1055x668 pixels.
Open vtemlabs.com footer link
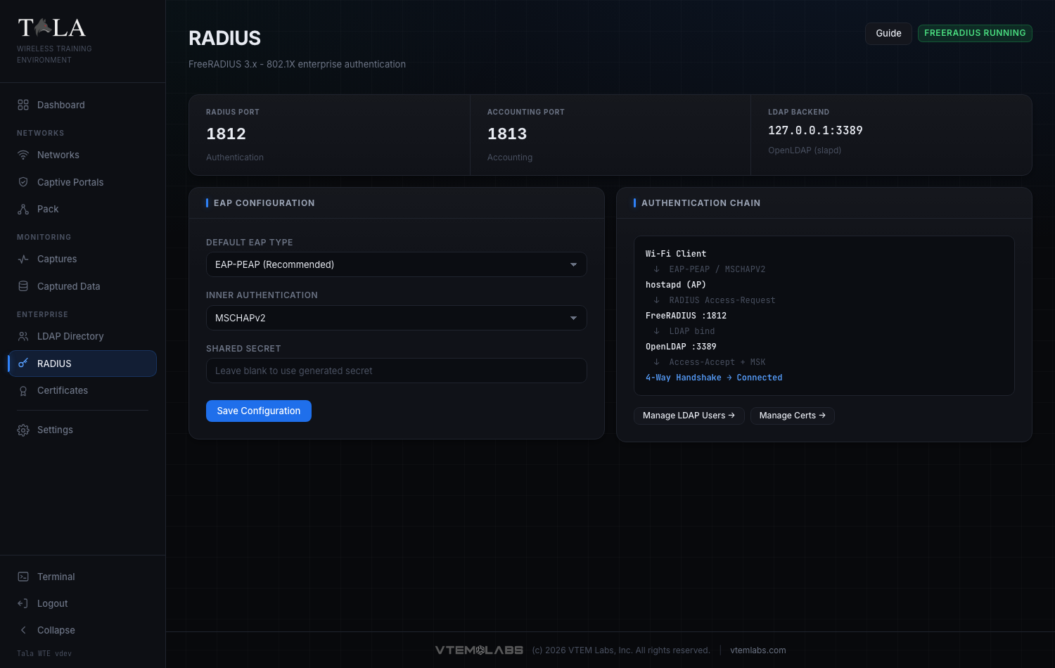757,650
